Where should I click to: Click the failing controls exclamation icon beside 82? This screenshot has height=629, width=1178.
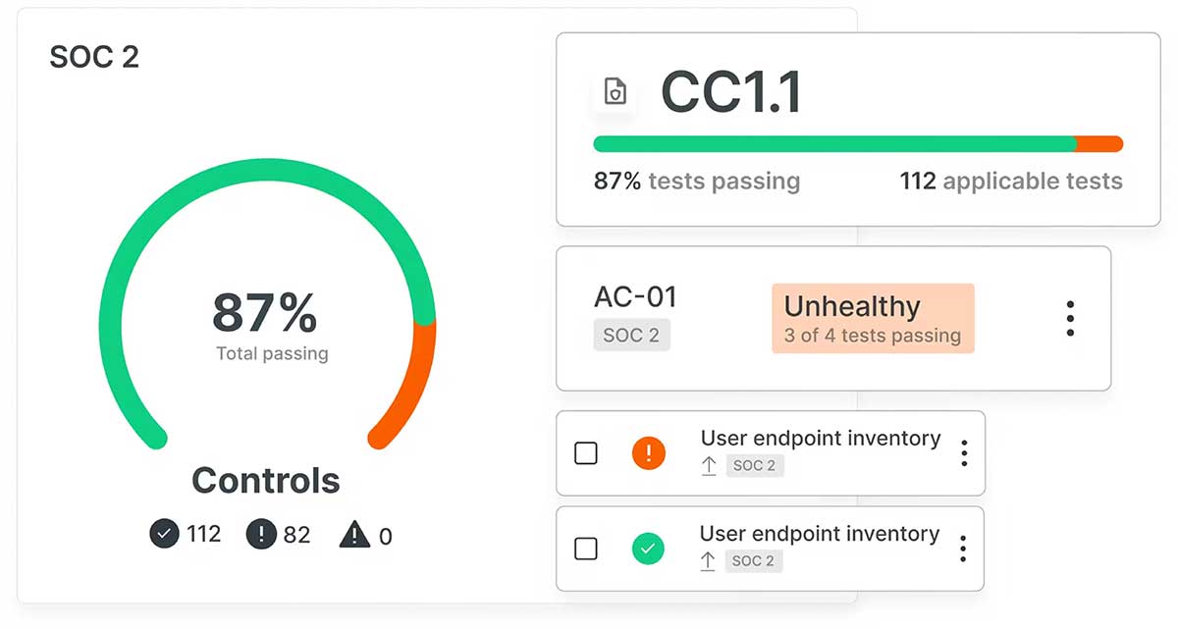coord(262,534)
